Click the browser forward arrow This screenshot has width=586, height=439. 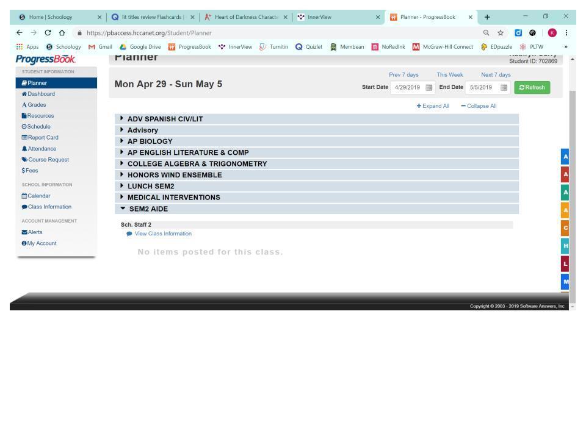click(x=34, y=33)
